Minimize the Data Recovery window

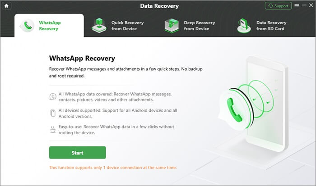pos(304,5)
